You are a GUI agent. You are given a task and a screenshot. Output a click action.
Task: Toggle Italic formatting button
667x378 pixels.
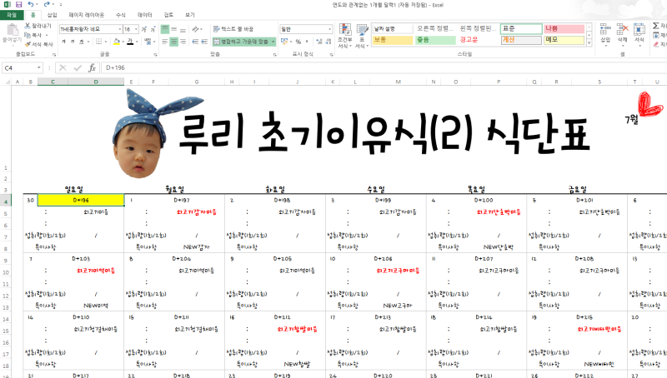click(73, 42)
